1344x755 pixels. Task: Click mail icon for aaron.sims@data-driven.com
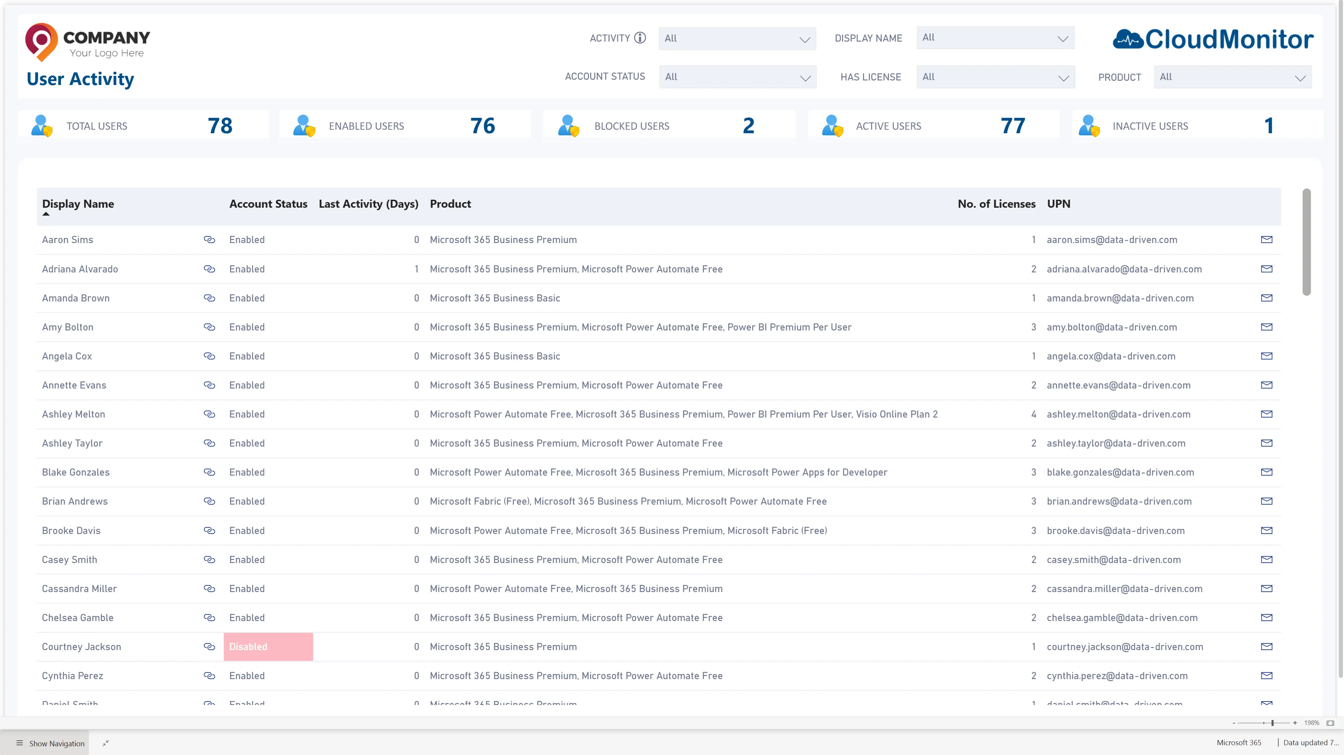click(x=1267, y=240)
